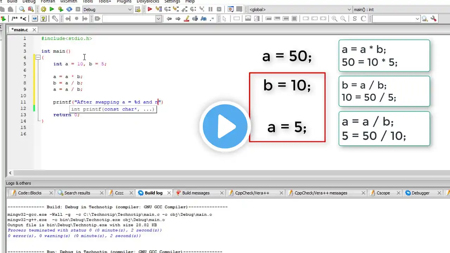
Task: Click the highlight marker icon
Action: coord(187,19)
